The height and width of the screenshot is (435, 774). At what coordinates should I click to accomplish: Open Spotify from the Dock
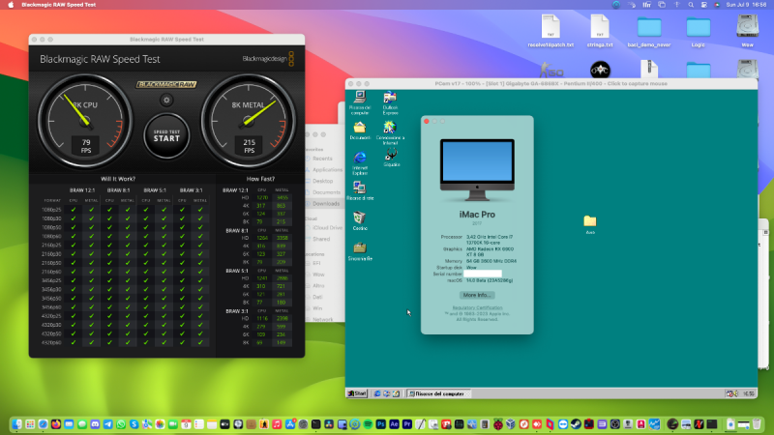click(367, 424)
